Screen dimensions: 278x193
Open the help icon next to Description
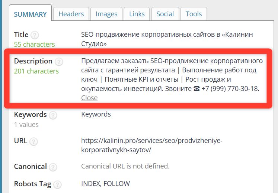tap(59, 62)
